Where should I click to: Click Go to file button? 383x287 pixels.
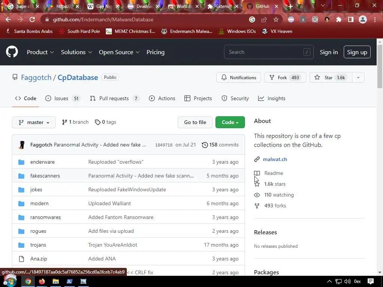click(x=195, y=122)
